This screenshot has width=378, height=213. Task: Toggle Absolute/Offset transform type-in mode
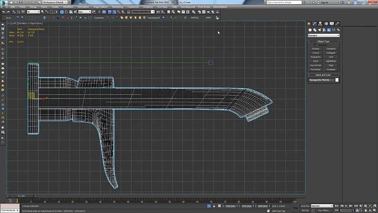pyautogui.click(x=219, y=206)
